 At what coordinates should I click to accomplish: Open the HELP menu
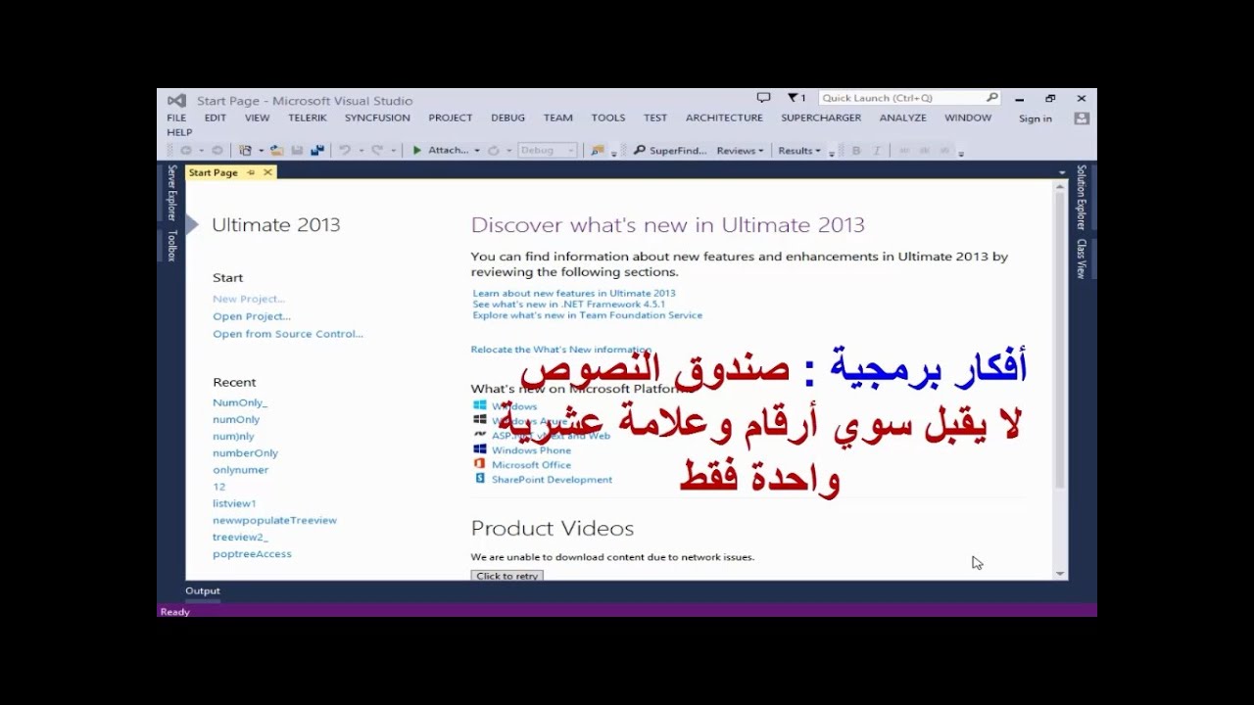click(x=179, y=132)
